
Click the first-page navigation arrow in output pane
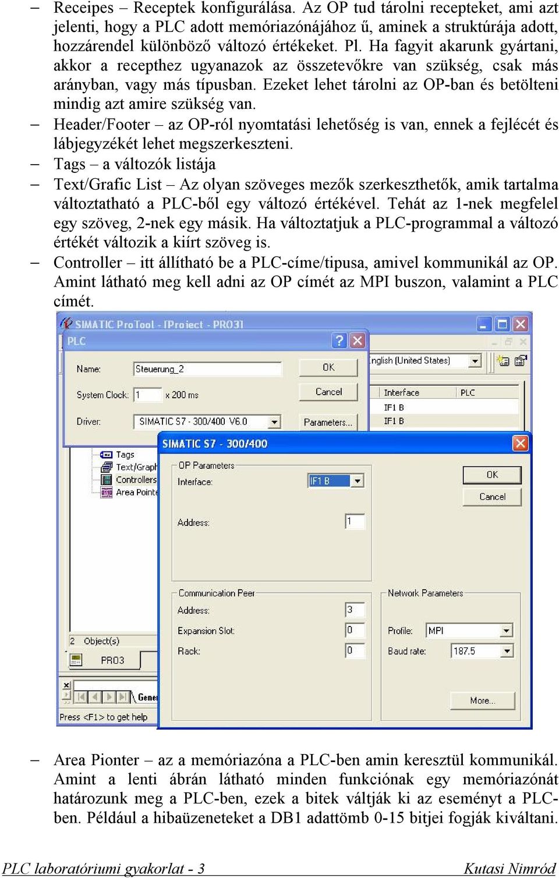click(81, 697)
